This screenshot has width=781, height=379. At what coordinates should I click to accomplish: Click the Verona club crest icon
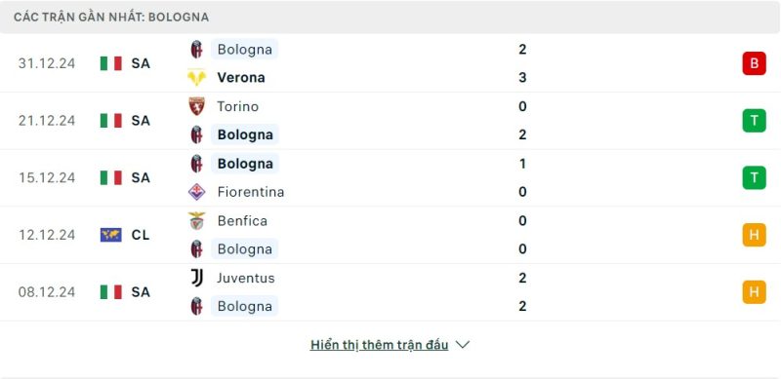click(x=197, y=78)
